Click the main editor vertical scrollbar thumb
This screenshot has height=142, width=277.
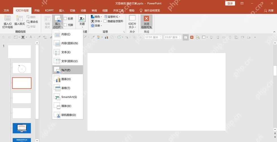pyautogui.click(x=275, y=71)
